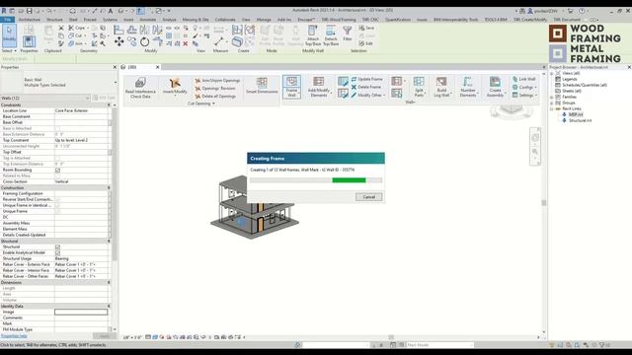Select Sheets (all) in Project Browser
Image resolution: width=632 pixels, height=355 pixels.
pos(572,91)
